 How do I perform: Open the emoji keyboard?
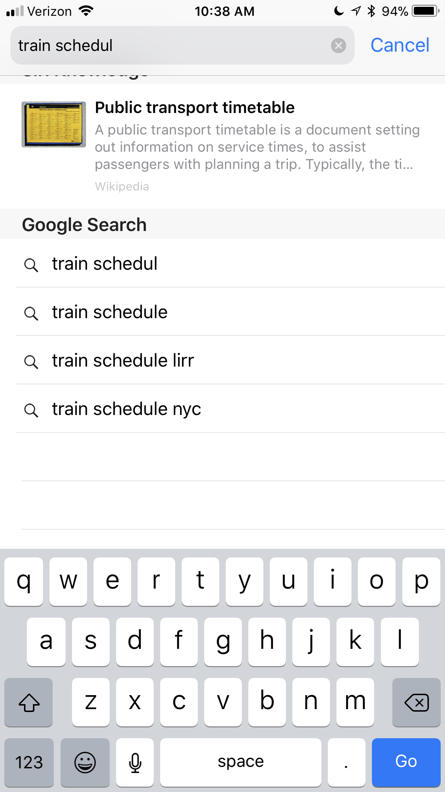click(85, 762)
